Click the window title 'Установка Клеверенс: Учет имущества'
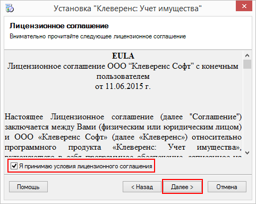The image size is (256, 204). click(x=127, y=9)
